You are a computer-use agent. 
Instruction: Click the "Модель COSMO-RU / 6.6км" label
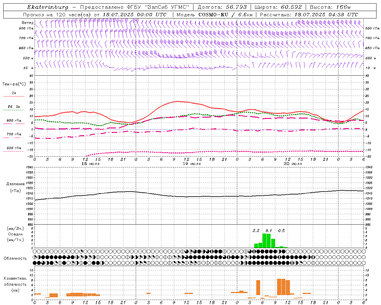215,15
